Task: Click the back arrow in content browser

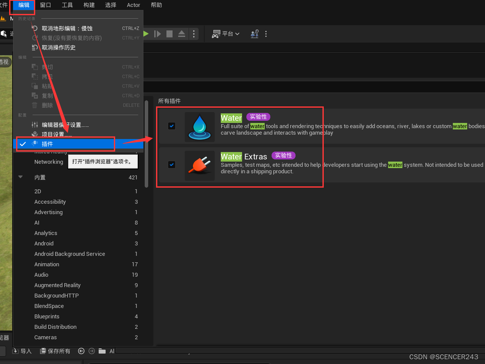Action: tap(81, 351)
